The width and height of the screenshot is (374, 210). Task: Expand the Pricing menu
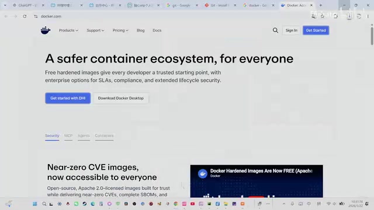[x=120, y=30]
